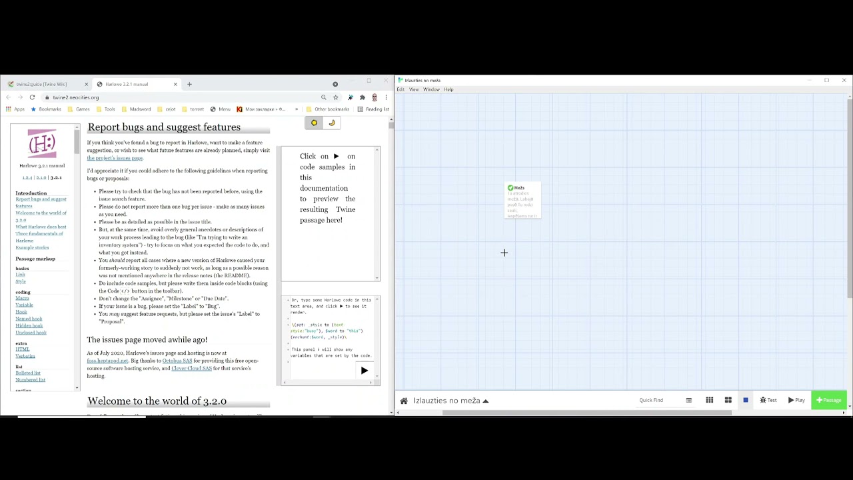The image size is (853, 480).
Task: Bookmark this page with star icon
Action: click(336, 97)
